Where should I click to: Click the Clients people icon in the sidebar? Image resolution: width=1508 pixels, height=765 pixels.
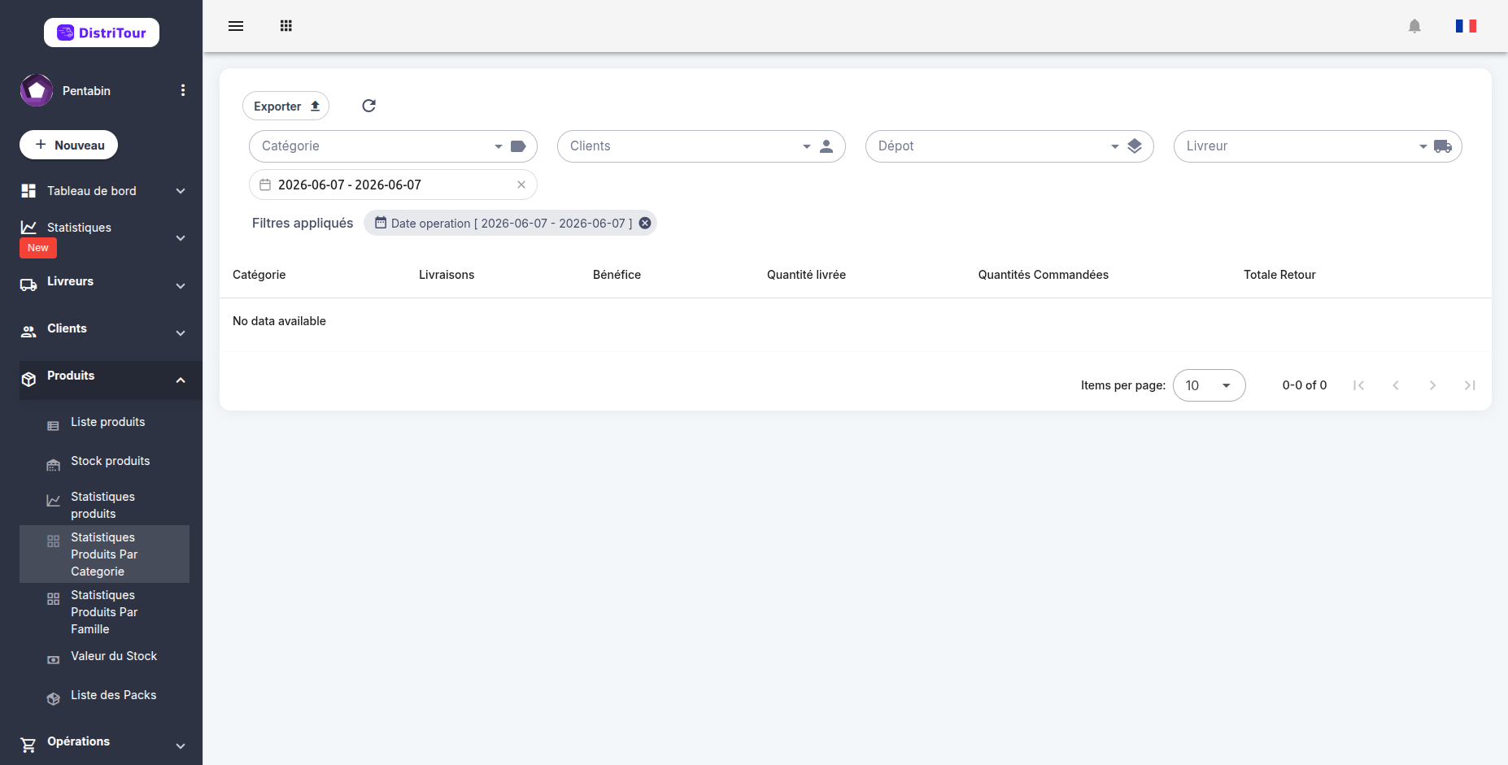click(28, 332)
